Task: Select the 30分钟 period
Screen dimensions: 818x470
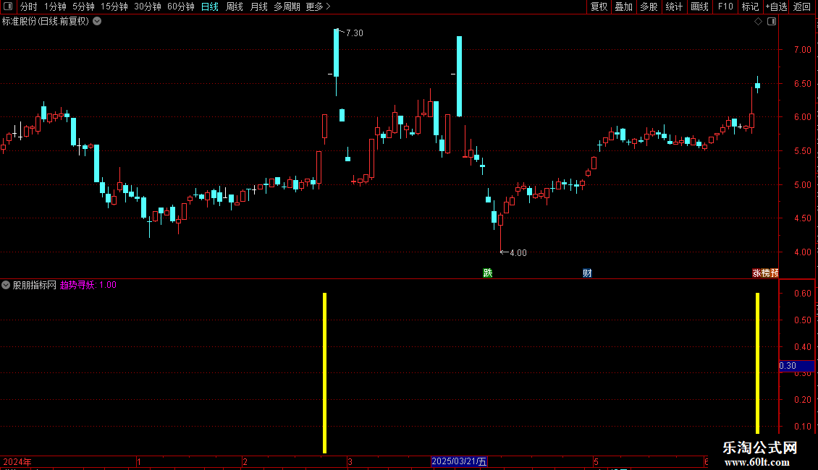Action: tap(147, 7)
